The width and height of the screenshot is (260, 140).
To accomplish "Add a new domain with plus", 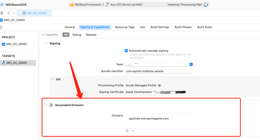I will coord(127,131).
